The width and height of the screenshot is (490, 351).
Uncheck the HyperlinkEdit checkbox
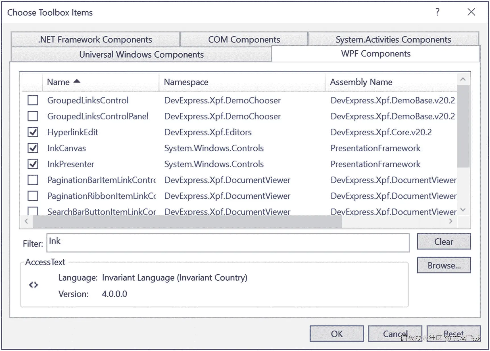pyautogui.click(x=33, y=132)
